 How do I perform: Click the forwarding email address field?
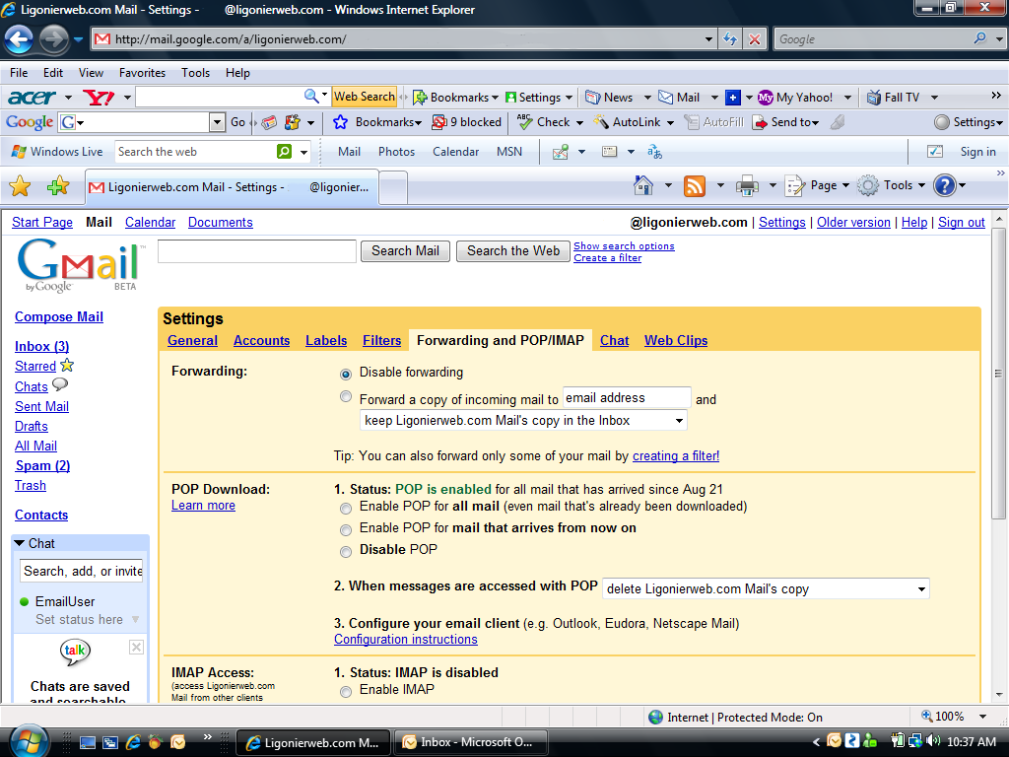(x=627, y=398)
